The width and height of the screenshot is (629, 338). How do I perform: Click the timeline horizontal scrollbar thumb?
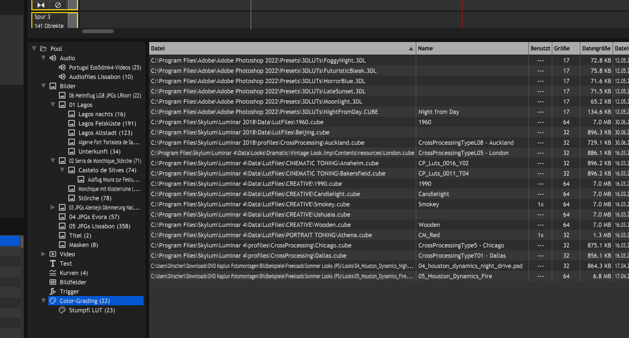[x=98, y=31]
